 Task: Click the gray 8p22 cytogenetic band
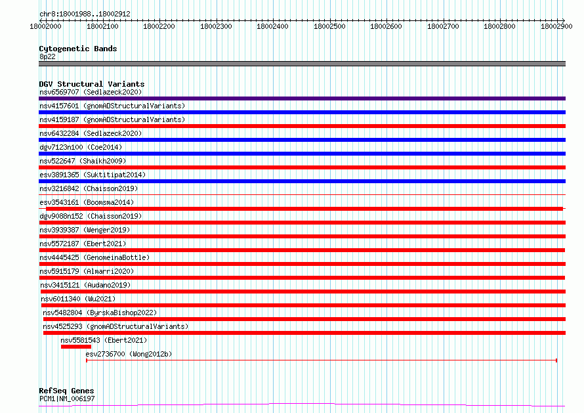pos(302,64)
